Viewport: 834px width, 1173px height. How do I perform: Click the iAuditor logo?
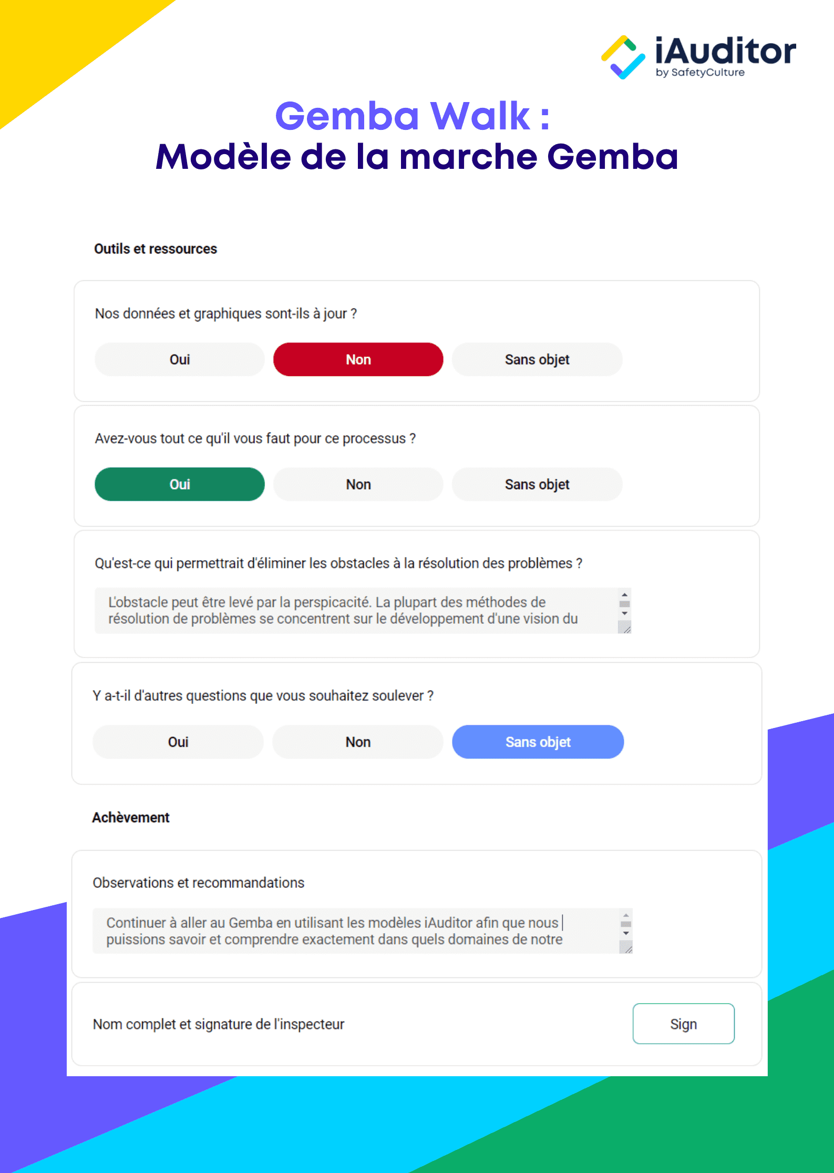pos(699,55)
